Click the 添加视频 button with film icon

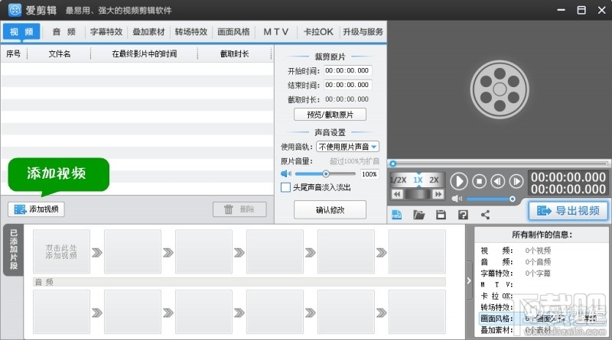pos(36,209)
